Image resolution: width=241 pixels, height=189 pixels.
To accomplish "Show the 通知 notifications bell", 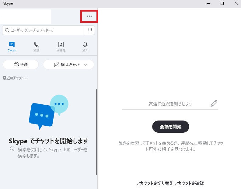I will point(85,47).
